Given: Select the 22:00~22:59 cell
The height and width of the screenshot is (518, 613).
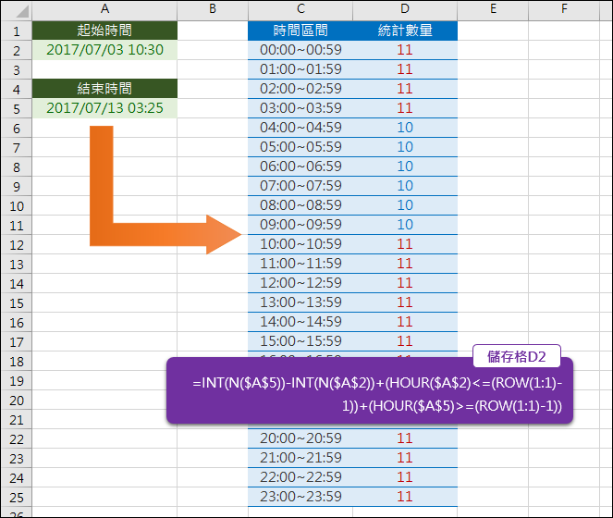Looking at the screenshot, I should [300, 477].
